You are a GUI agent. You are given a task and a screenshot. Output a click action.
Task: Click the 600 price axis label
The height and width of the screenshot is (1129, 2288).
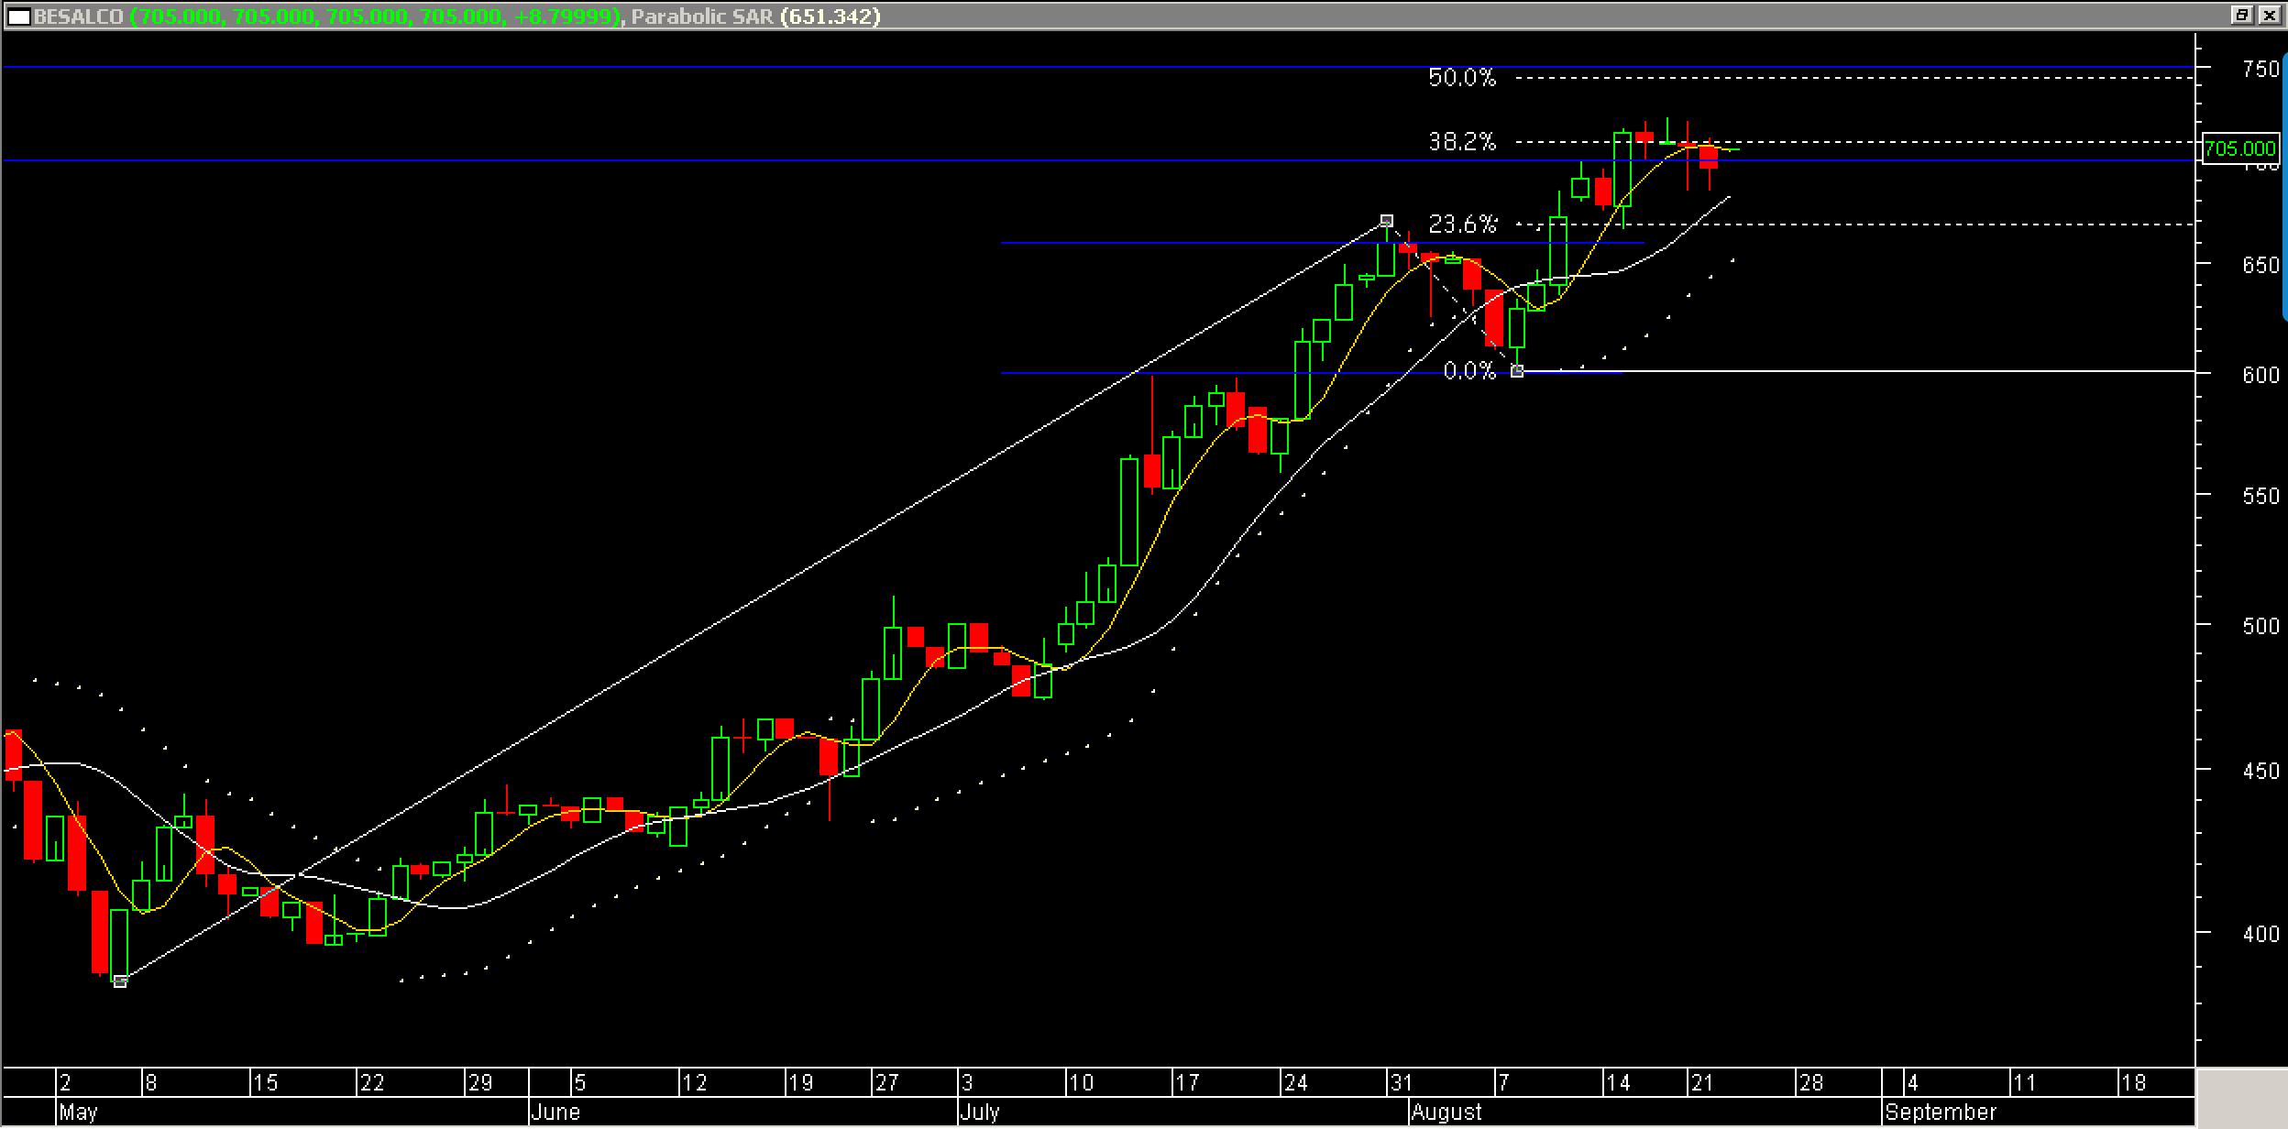[x=2260, y=376]
